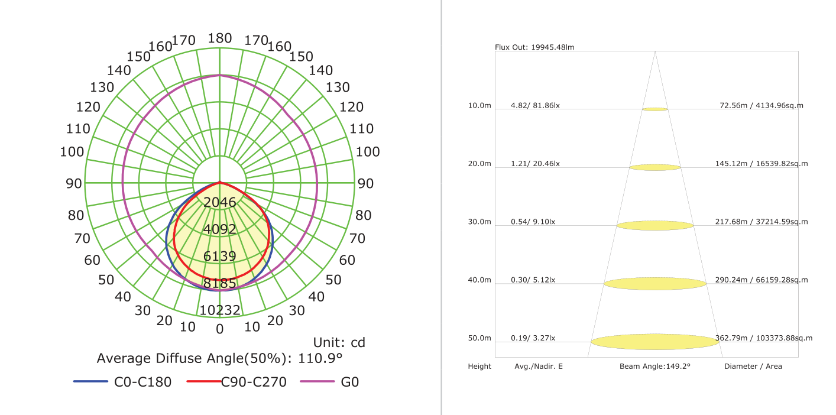The height and width of the screenshot is (415, 836).
Task: Click the '40.0m' height label
Action: 479,280
